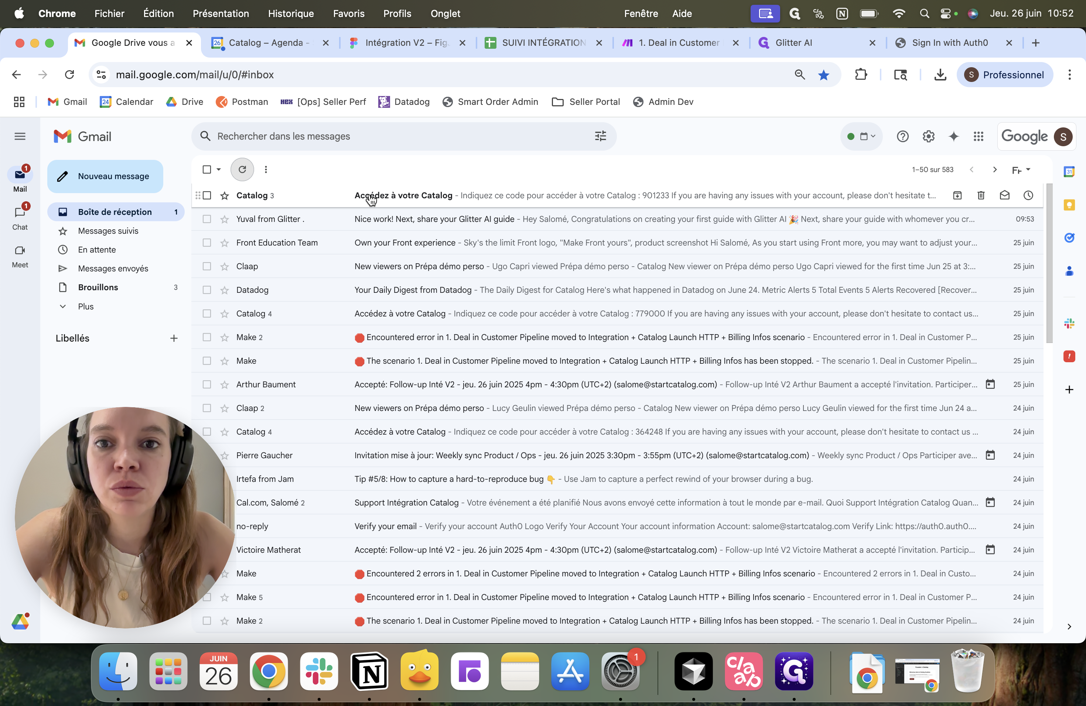Viewport: 1086px width, 706px height.
Task: Open the Messages suivis folder
Action: coord(116,231)
